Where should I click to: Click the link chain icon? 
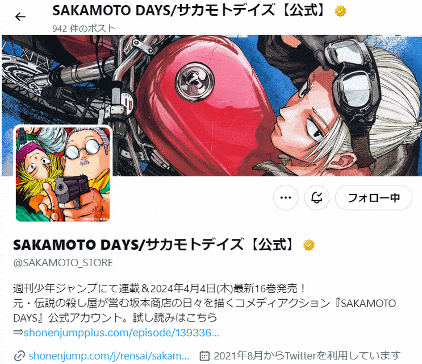(19, 356)
